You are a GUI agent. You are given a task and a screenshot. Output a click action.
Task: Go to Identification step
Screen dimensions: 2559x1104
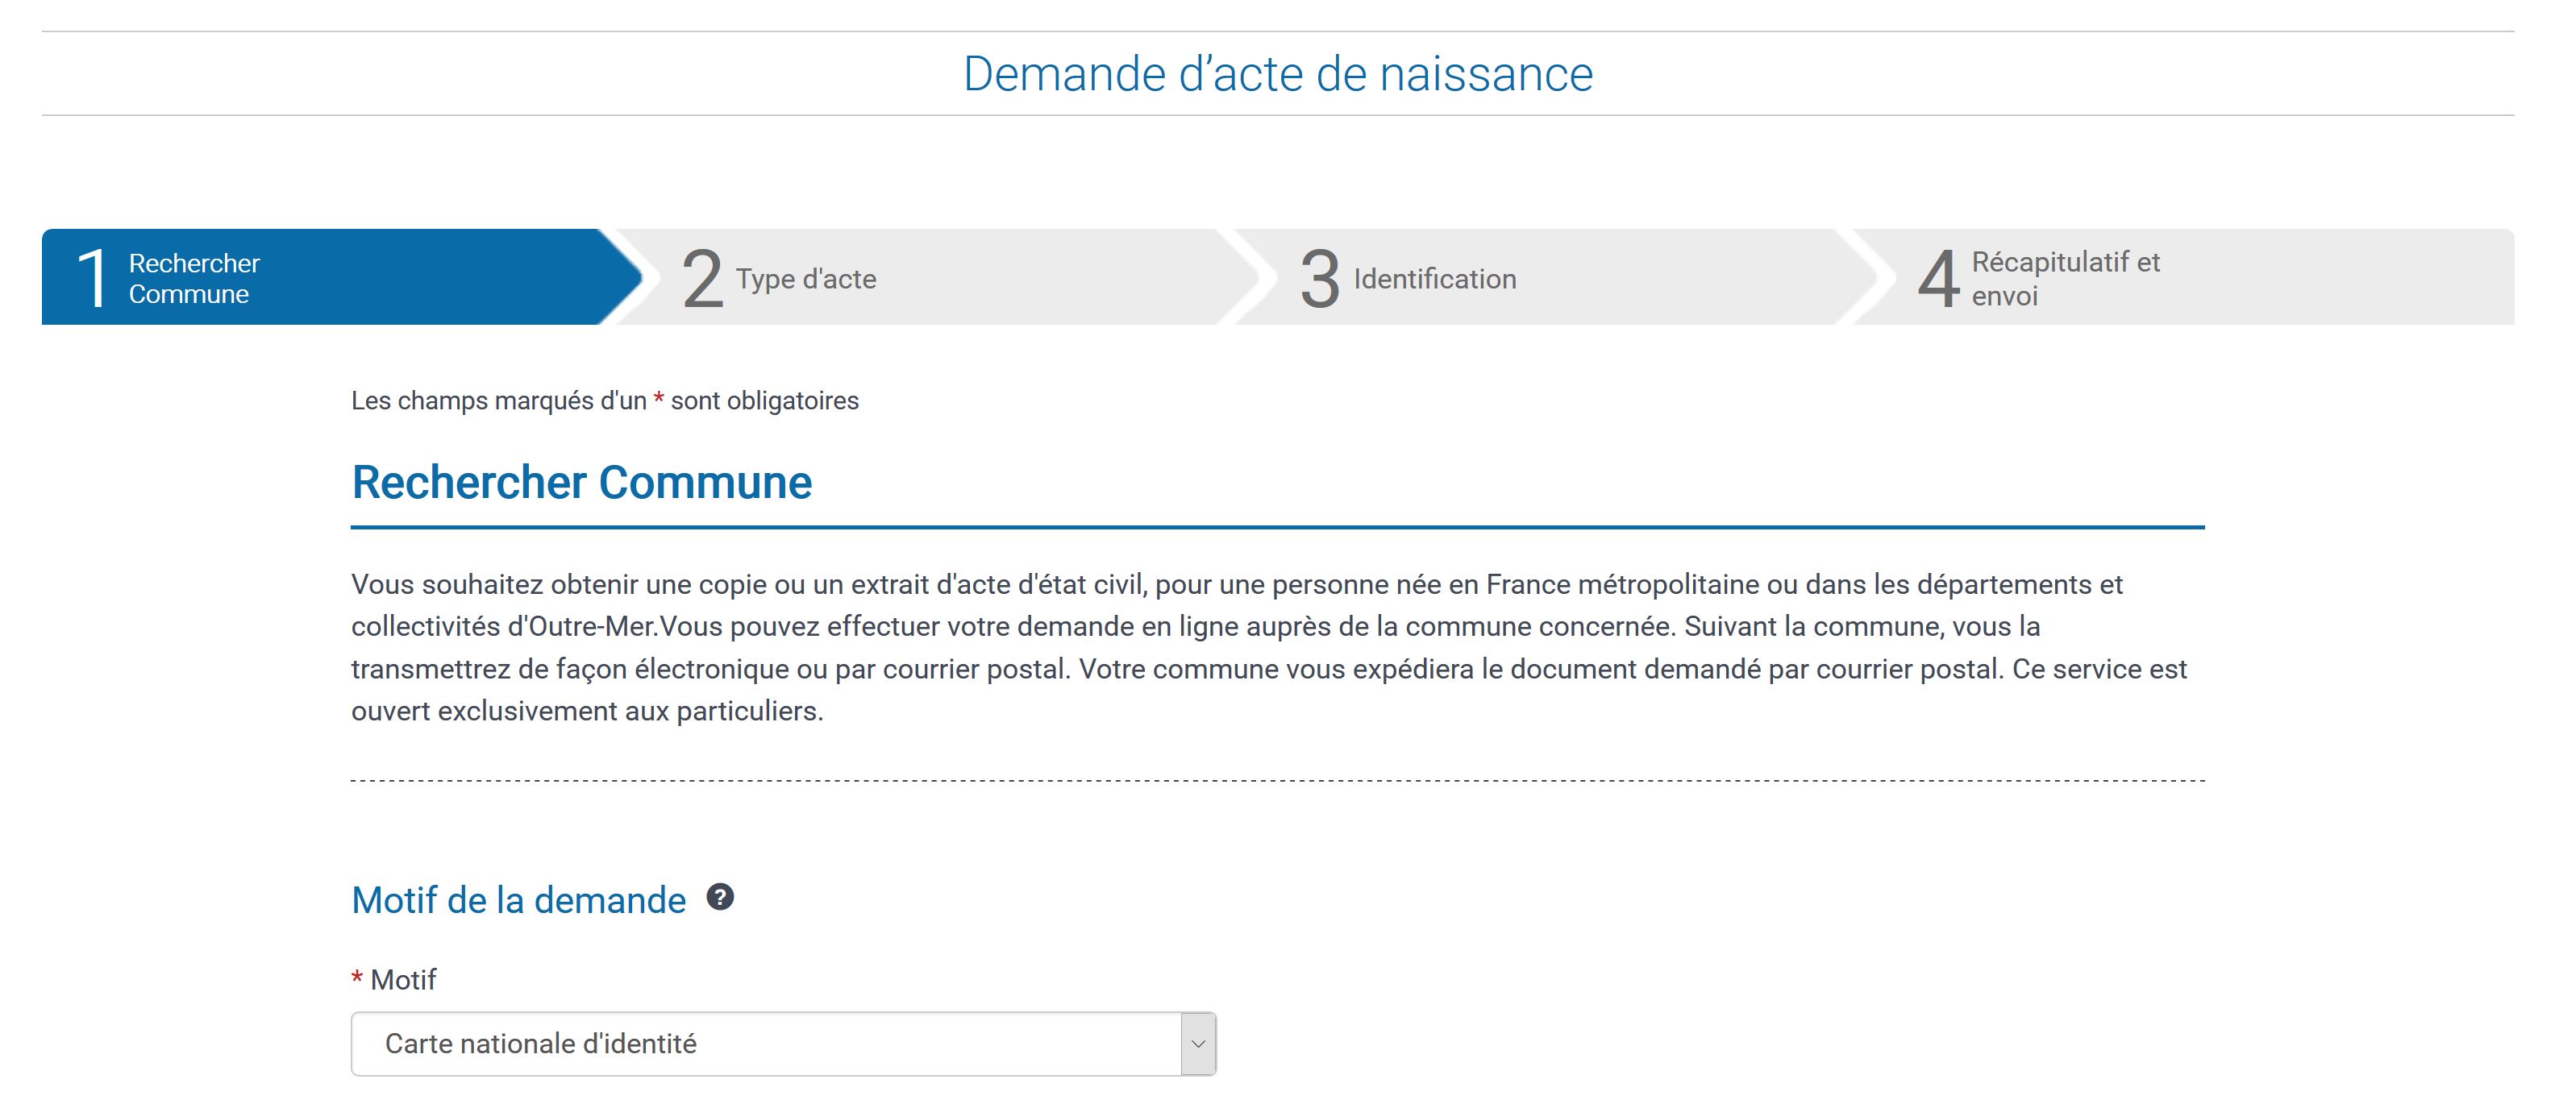[x=1433, y=279]
